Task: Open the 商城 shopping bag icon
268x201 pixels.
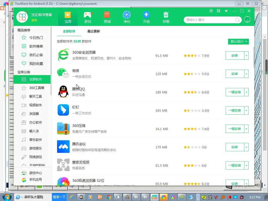Action: (x=107, y=15)
